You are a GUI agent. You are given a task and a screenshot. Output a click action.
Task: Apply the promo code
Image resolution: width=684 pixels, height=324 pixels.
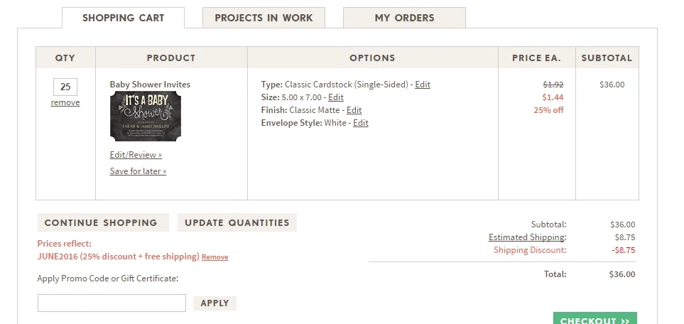point(215,303)
